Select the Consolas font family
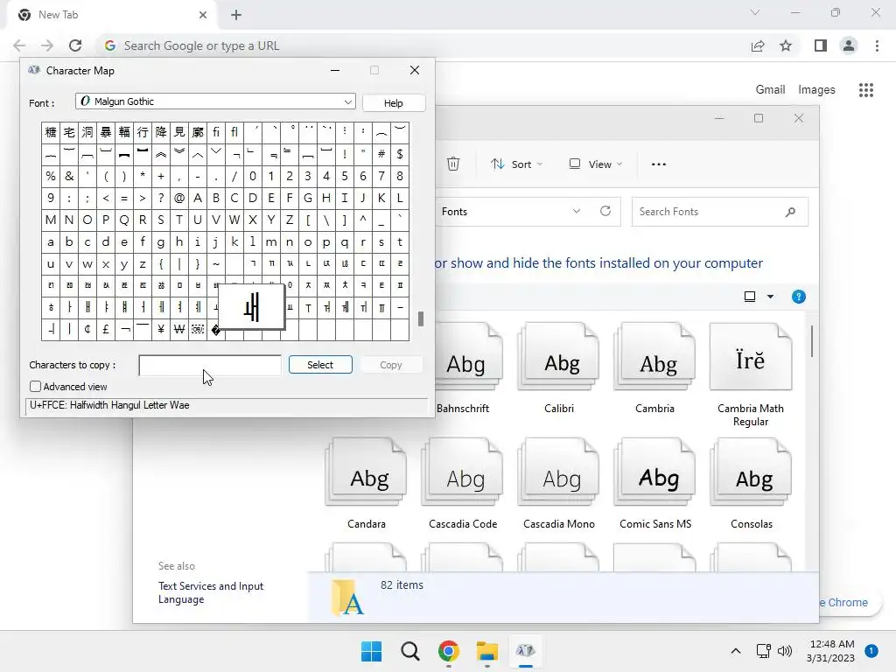Viewport: 896px width, 672px height. click(751, 483)
